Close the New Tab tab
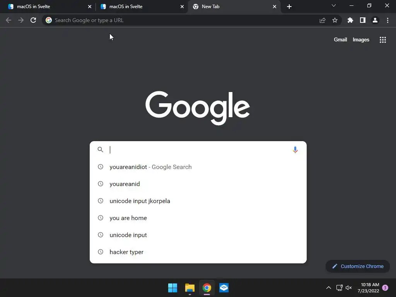This screenshot has width=396, height=297. 275,7
